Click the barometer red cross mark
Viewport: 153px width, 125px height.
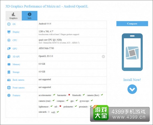coord(69,95)
